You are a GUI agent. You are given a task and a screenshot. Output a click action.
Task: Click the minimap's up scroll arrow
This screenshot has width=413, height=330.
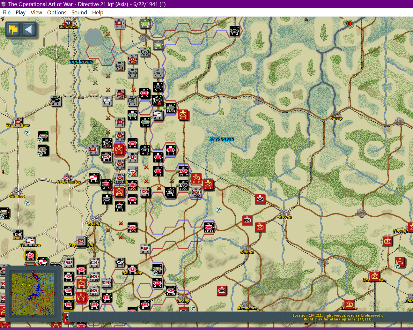coord(33,271)
